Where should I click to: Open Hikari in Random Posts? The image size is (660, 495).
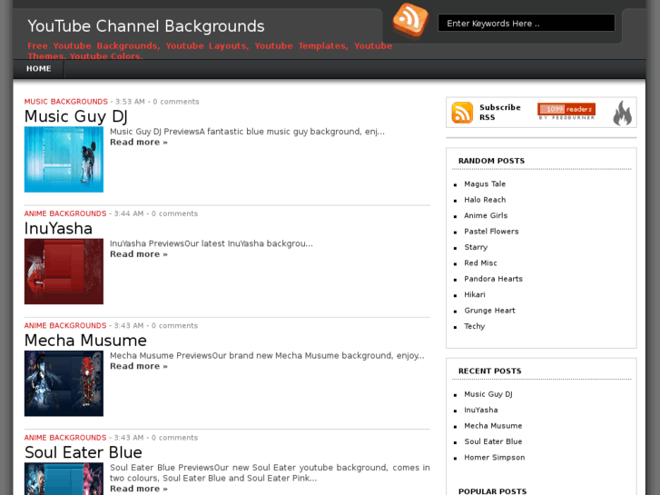pos(475,294)
